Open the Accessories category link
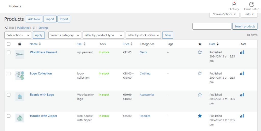This screenshot has height=131, width=261. click(147, 95)
